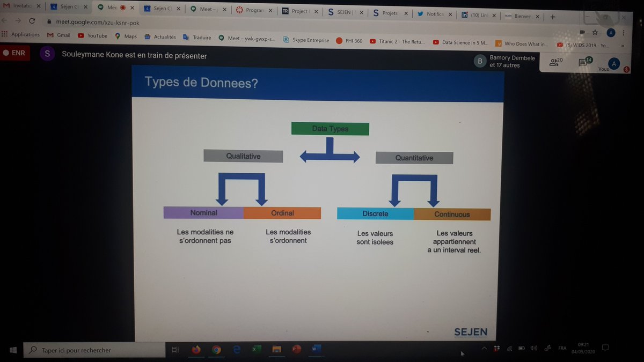
Task: Click the orange Ordinal box
Action: pyautogui.click(x=282, y=213)
